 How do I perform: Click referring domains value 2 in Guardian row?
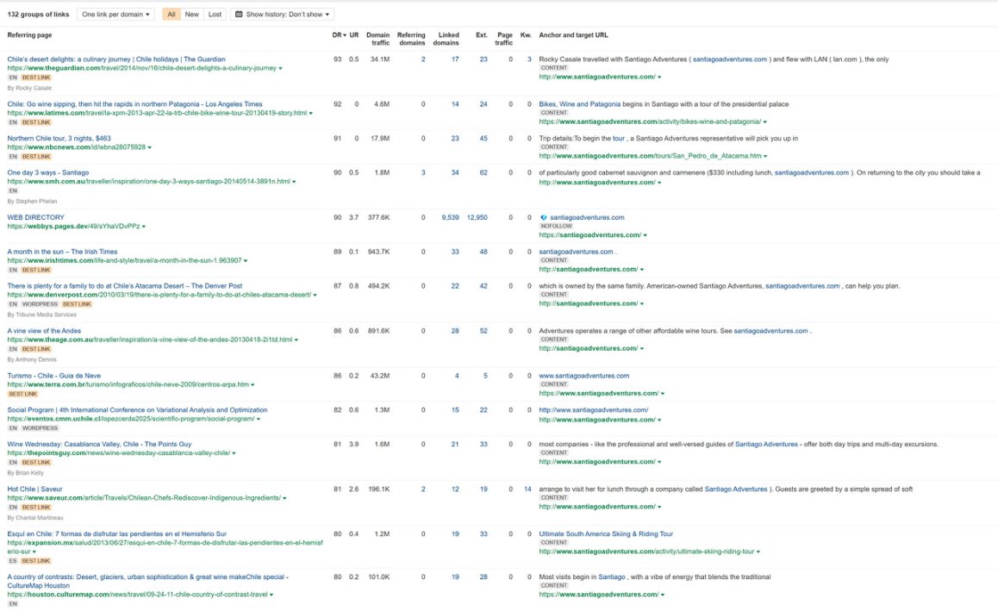(x=423, y=59)
